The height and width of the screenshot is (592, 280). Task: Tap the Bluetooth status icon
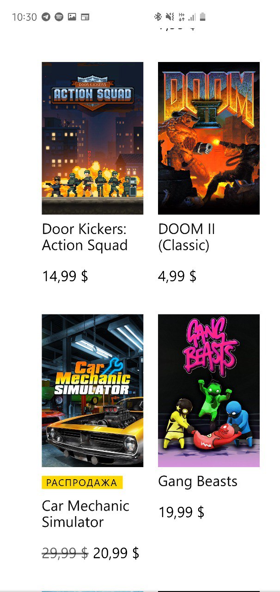[x=158, y=17]
